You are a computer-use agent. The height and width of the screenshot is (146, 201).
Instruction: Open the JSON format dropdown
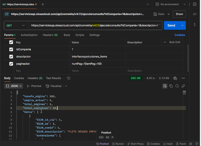click(14, 86)
